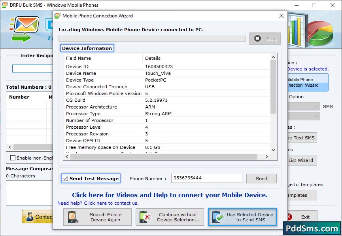Open the Videos and Help link to connect device
Image resolution: width=342 pixels, height=236 pixels.
(x=170, y=195)
